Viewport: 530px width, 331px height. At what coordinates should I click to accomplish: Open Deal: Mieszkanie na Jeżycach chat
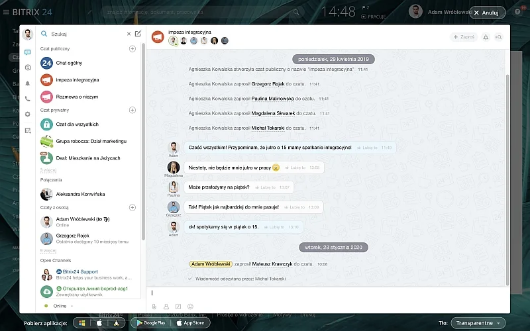[88, 158]
